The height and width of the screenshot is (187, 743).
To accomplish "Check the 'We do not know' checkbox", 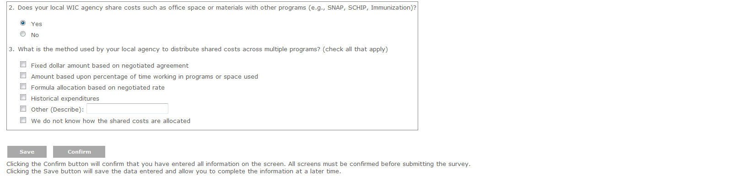I will pos(23,120).
